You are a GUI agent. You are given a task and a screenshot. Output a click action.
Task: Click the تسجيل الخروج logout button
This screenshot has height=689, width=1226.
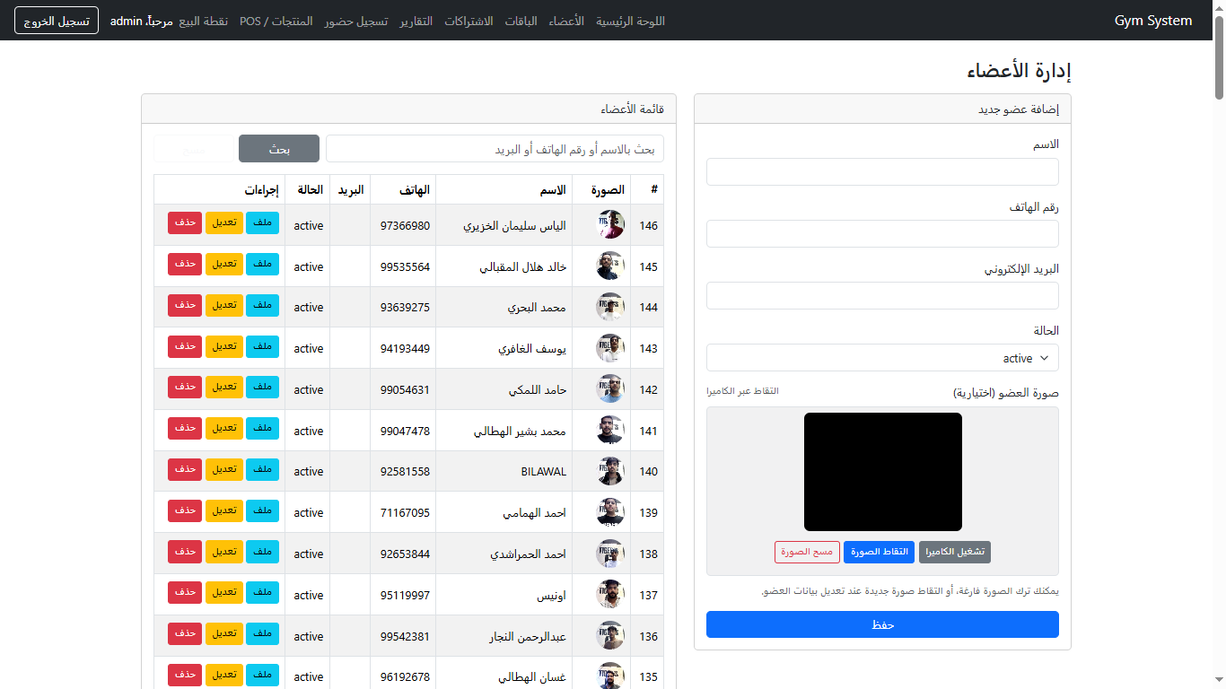(57, 21)
